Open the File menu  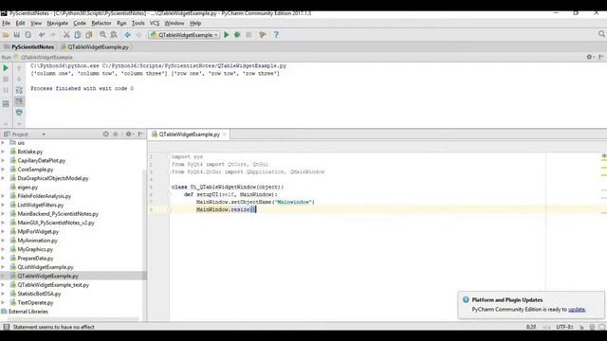click(x=7, y=23)
